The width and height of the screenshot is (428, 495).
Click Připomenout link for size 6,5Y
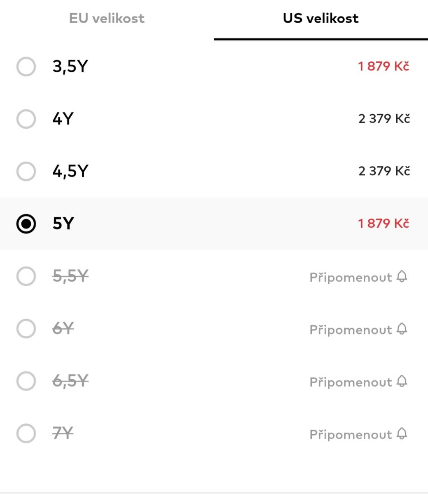tap(351, 382)
